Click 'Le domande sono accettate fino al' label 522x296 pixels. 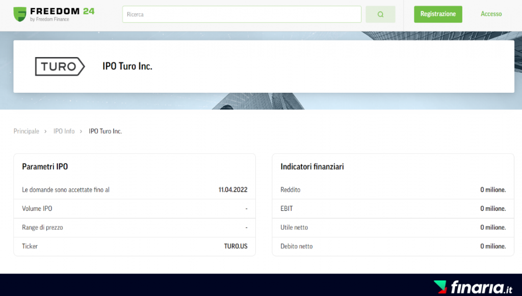tap(66, 190)
